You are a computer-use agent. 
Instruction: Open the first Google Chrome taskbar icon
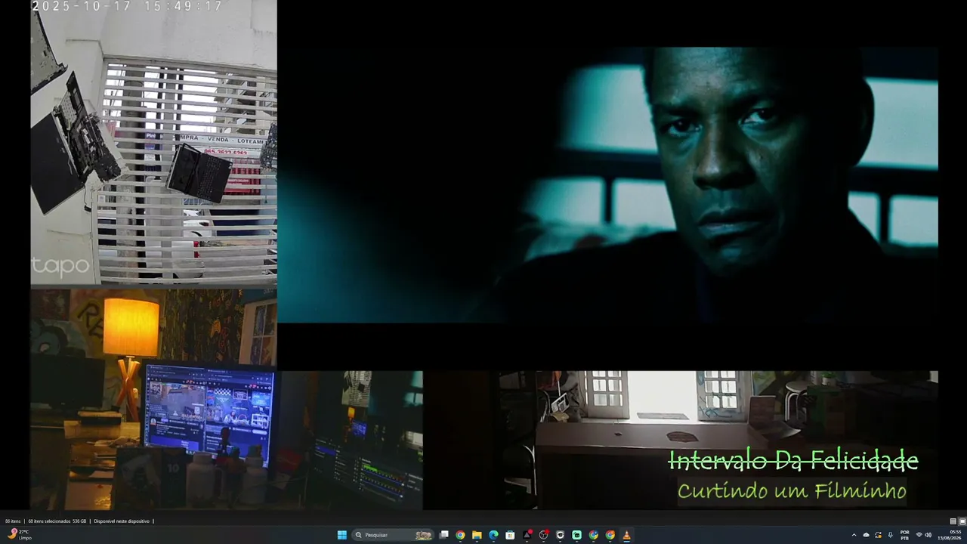point(460,535)
